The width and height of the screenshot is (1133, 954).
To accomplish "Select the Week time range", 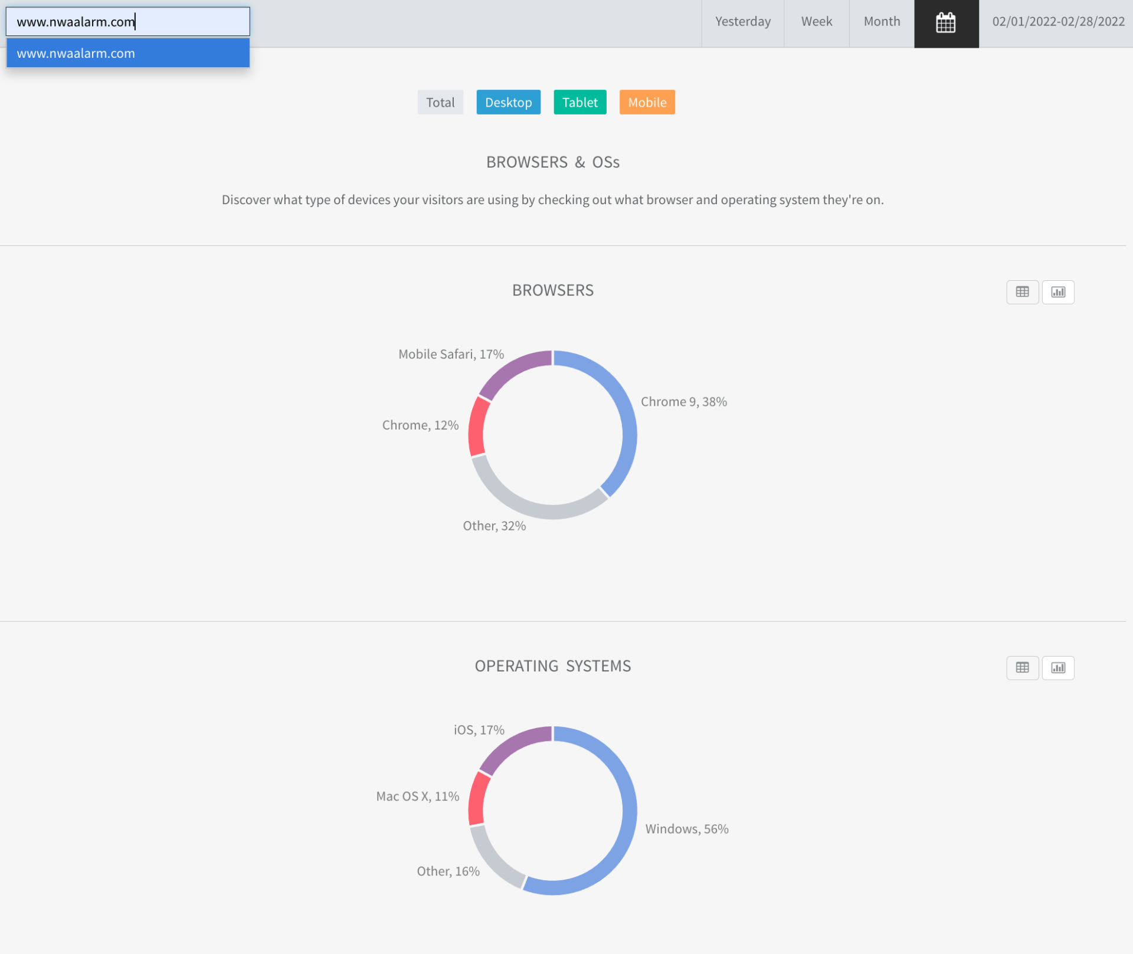I will [x=816, y=22].
